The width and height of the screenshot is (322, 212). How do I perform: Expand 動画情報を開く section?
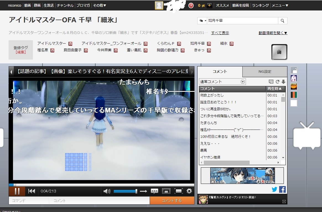pos(273,33)
